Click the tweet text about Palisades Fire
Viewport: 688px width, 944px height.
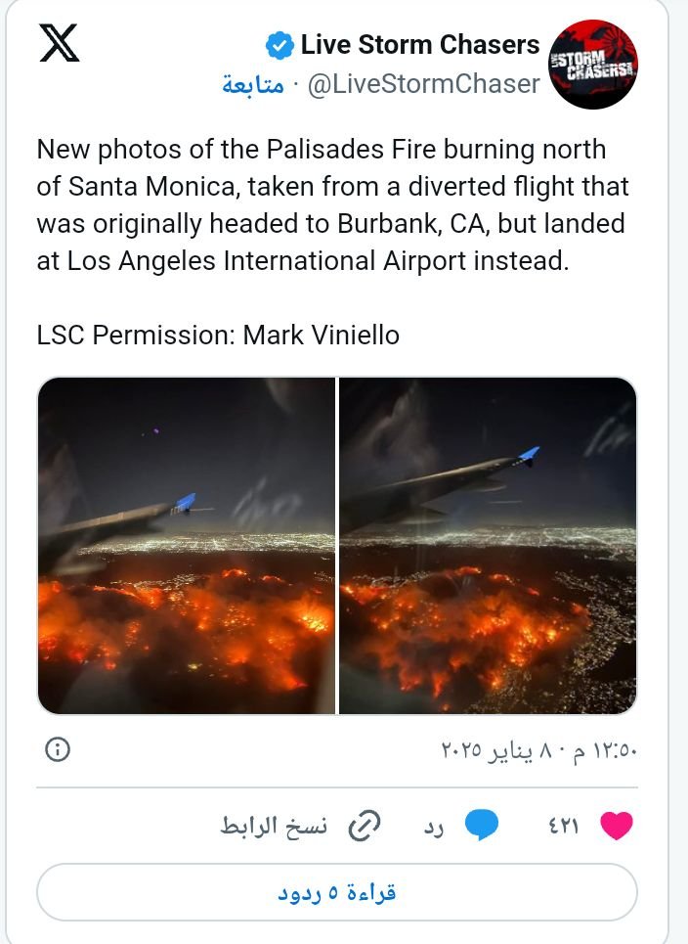[x=332, y=204]
